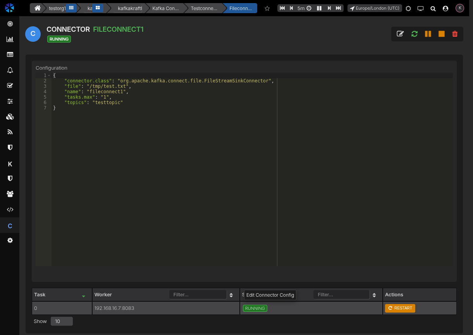Click the home breadcrumb icon
This screenshot has width=473, height=335.
pos(38,8)
